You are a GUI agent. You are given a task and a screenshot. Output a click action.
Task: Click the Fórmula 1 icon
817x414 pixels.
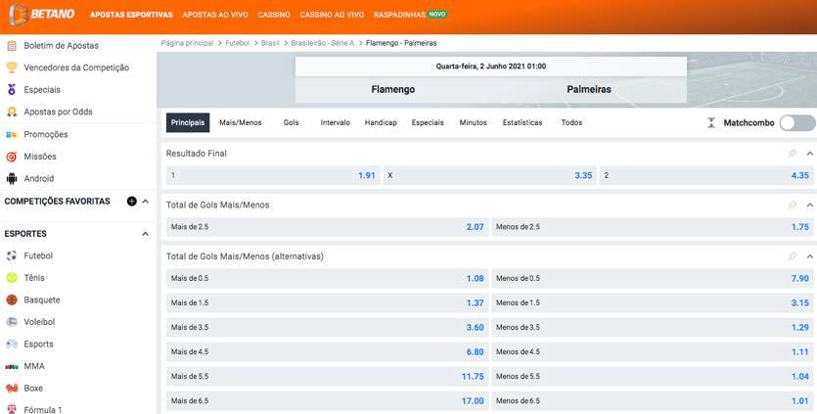[x=12, y=409]
